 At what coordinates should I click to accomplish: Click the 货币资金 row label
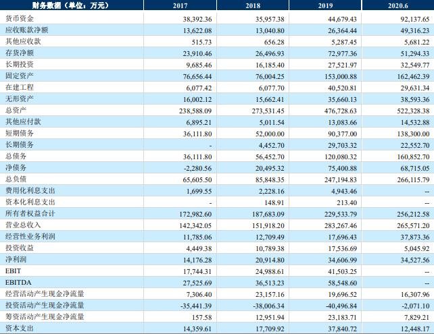coord(20,18)
